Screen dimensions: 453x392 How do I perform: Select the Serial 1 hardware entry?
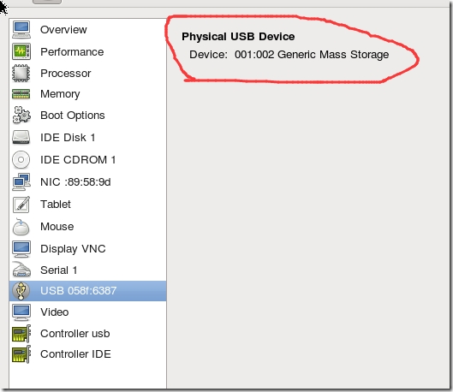pos(87,270)
